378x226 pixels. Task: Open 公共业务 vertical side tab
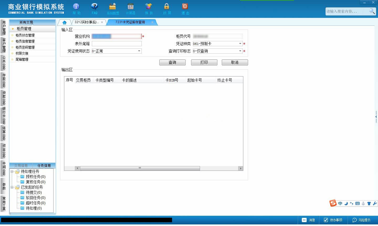[4, 63]
